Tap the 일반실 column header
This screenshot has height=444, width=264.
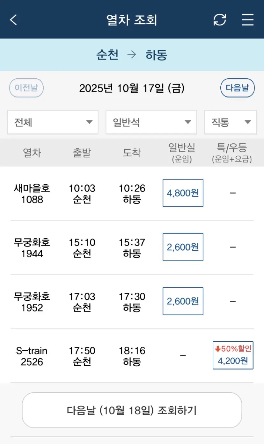pyautogui.click(x=182, y=153)
